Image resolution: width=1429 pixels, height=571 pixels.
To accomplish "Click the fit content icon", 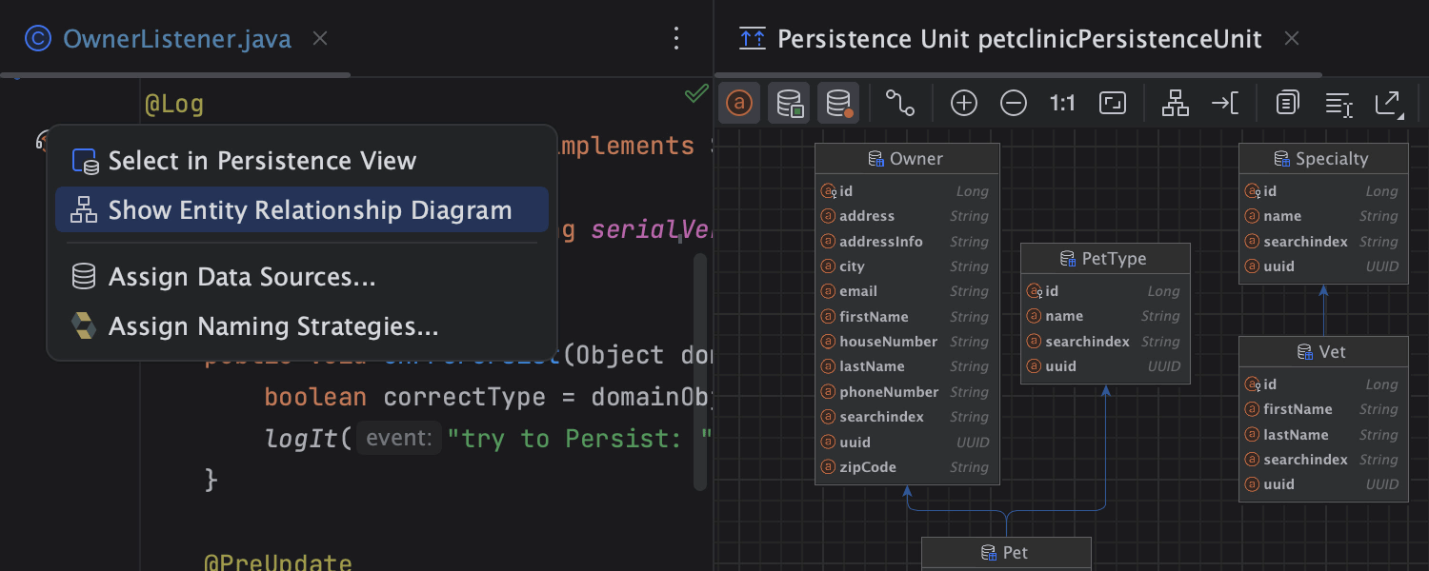I will click(x=1113, y=103).
